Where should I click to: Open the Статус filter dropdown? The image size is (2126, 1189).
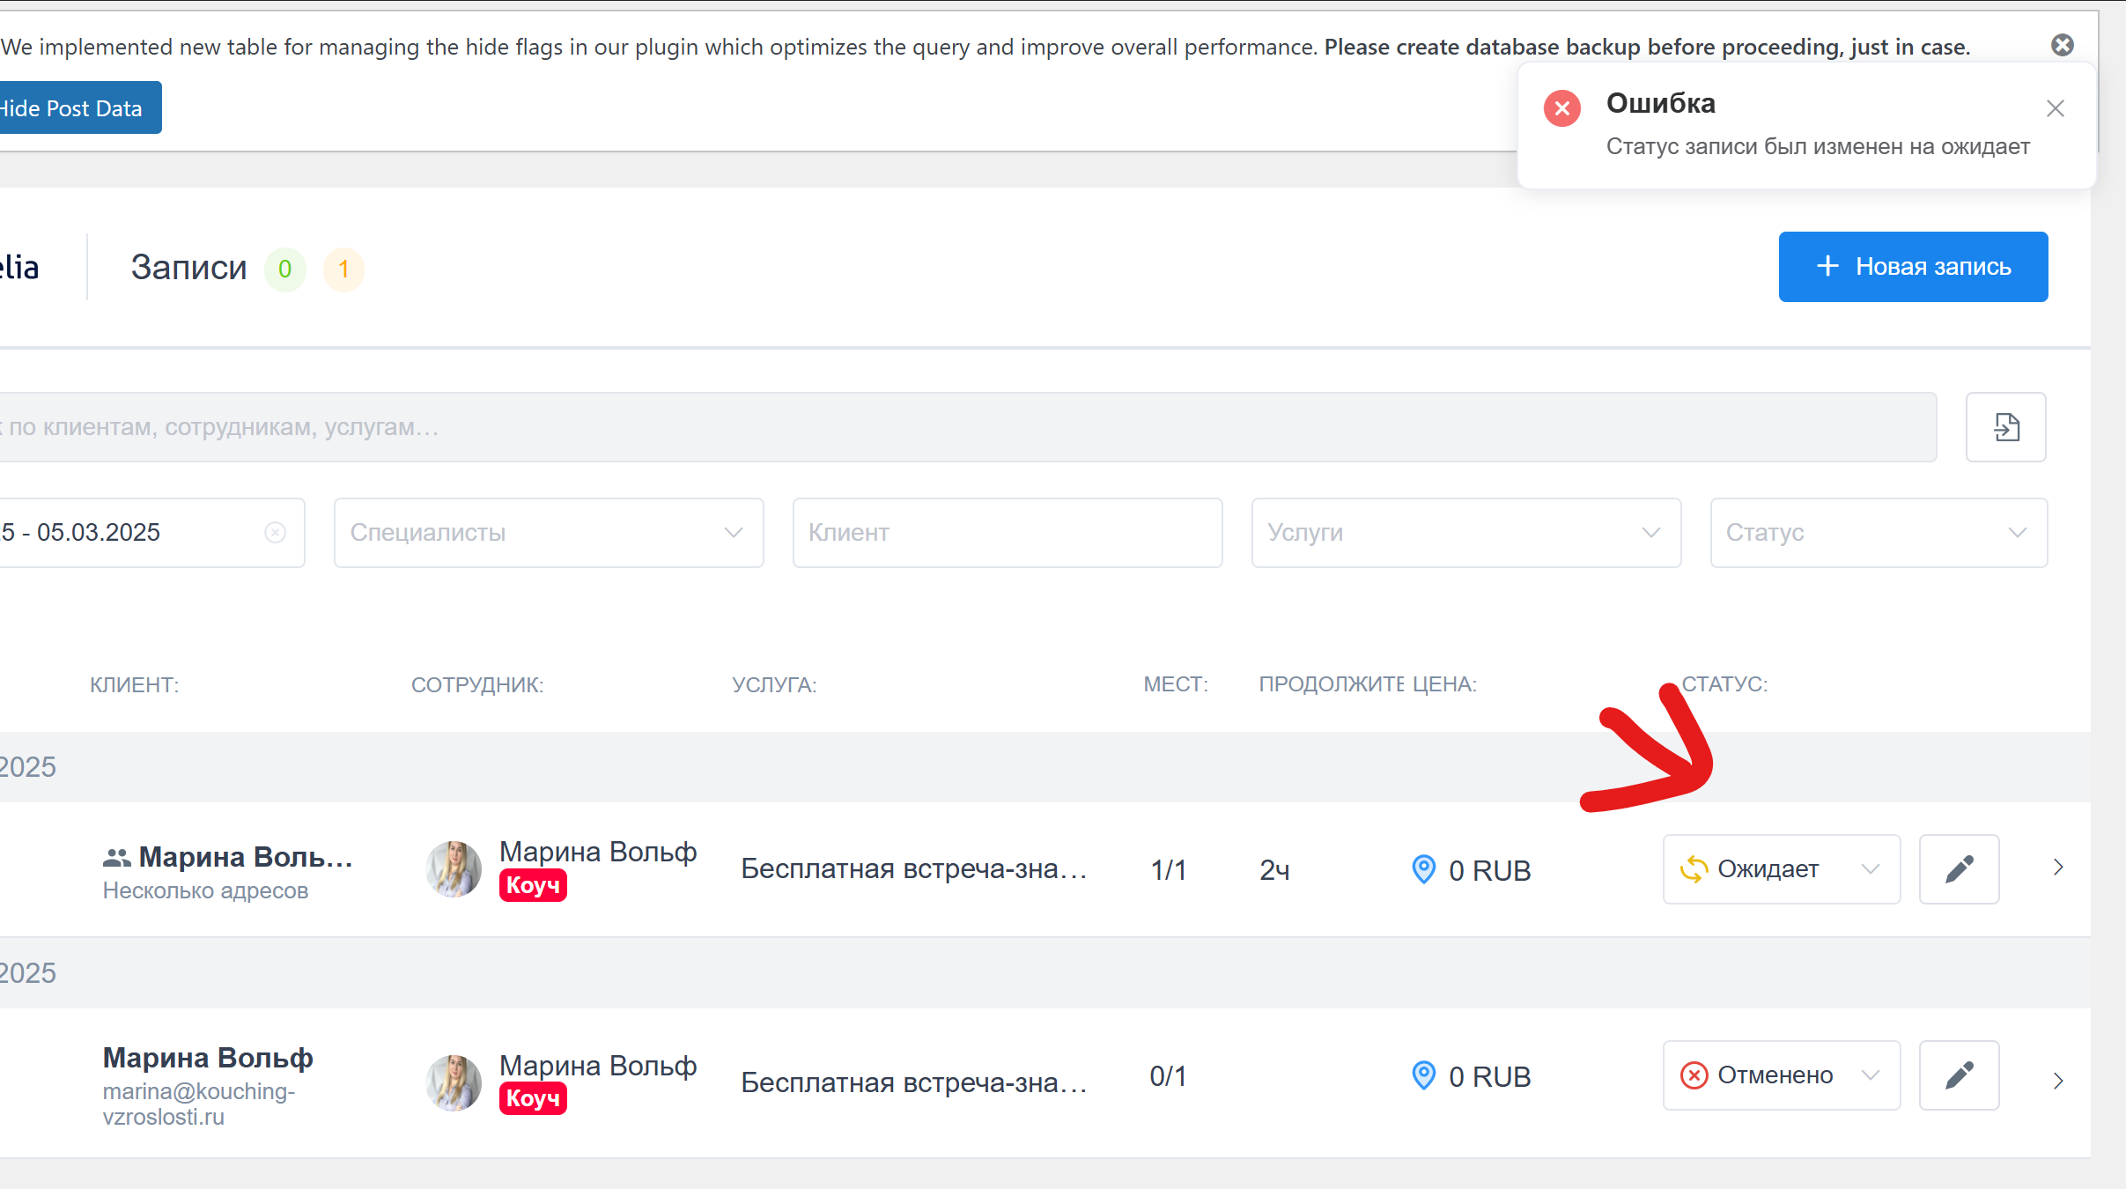point(1878,533)
